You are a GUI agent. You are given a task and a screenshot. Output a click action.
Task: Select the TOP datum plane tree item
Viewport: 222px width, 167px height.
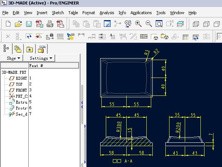click(16, 84)
